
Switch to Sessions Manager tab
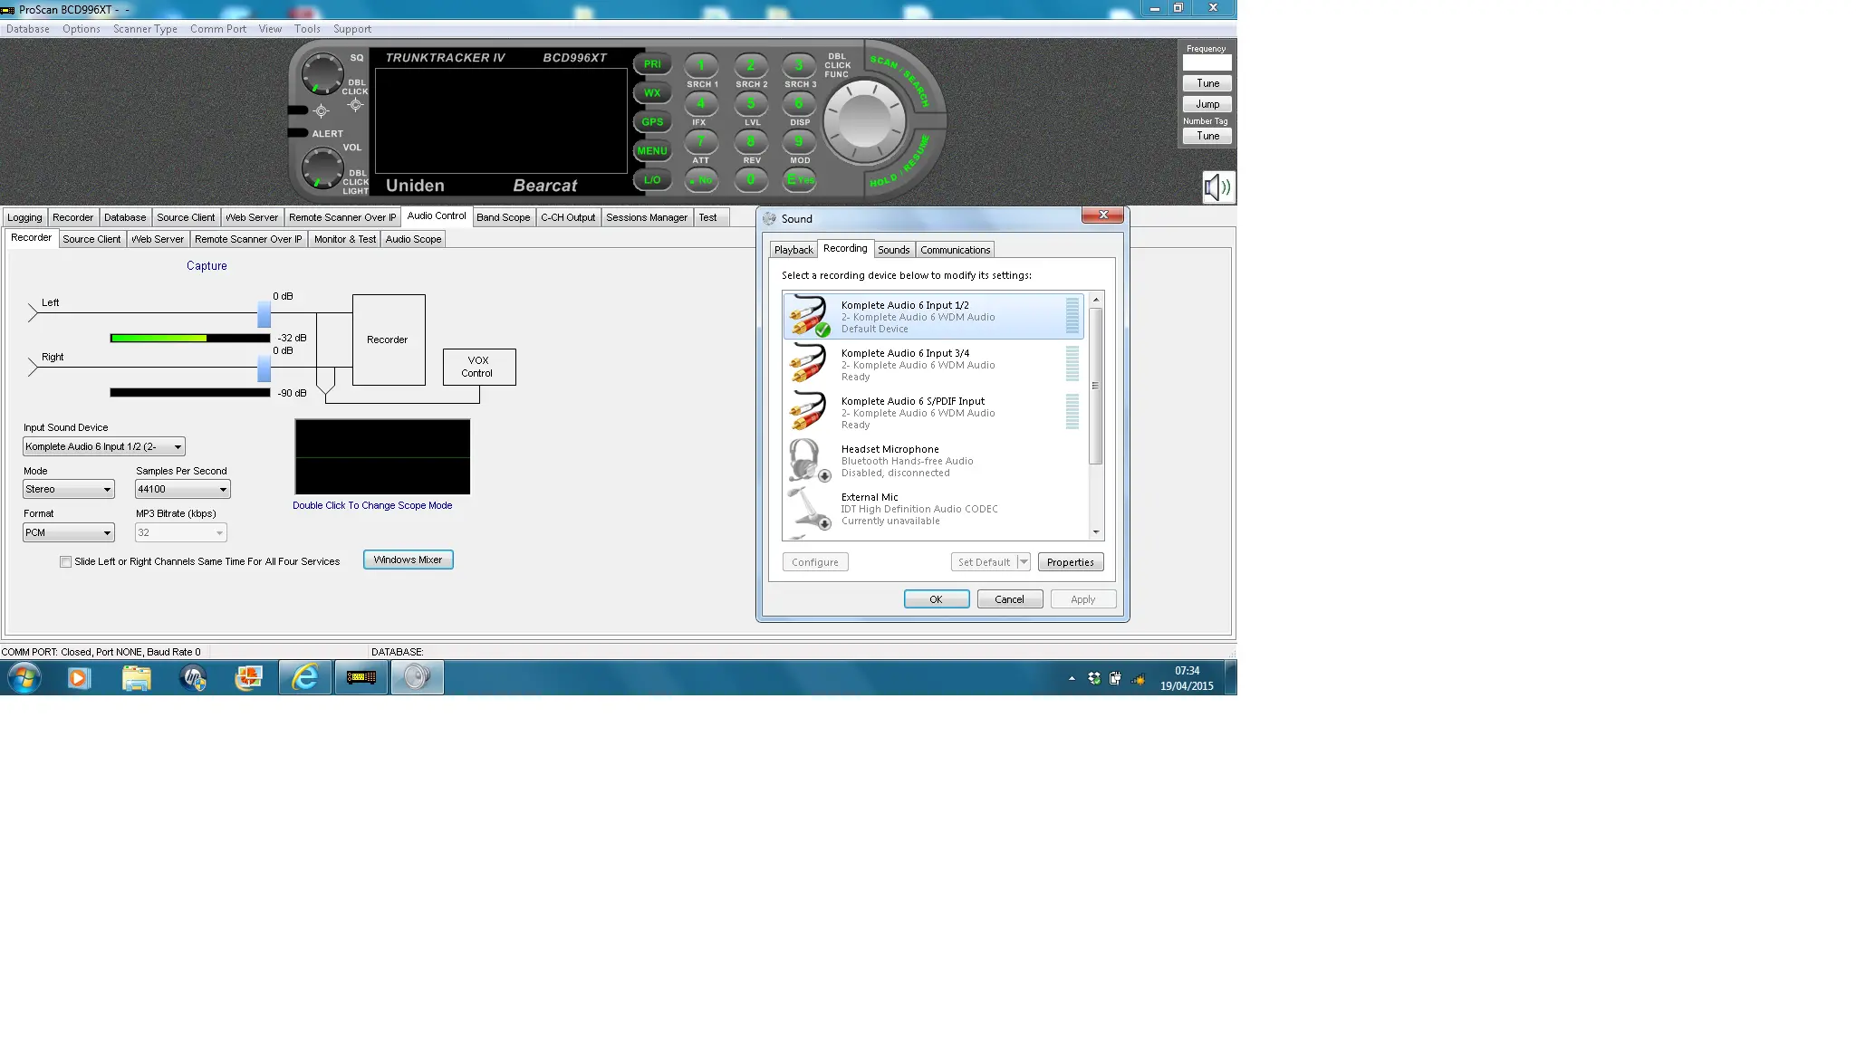click(x=647, y=217)
